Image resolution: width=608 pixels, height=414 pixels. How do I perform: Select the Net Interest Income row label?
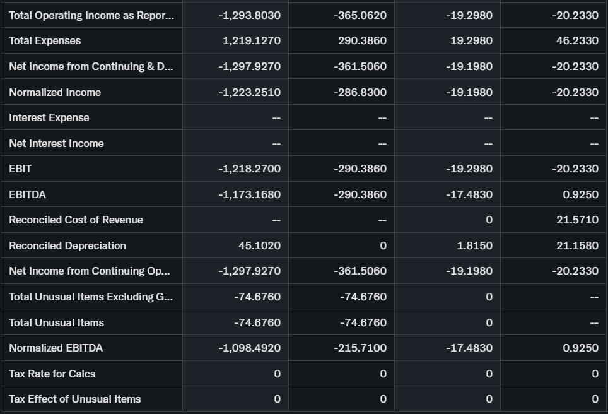tap(56, 143)
